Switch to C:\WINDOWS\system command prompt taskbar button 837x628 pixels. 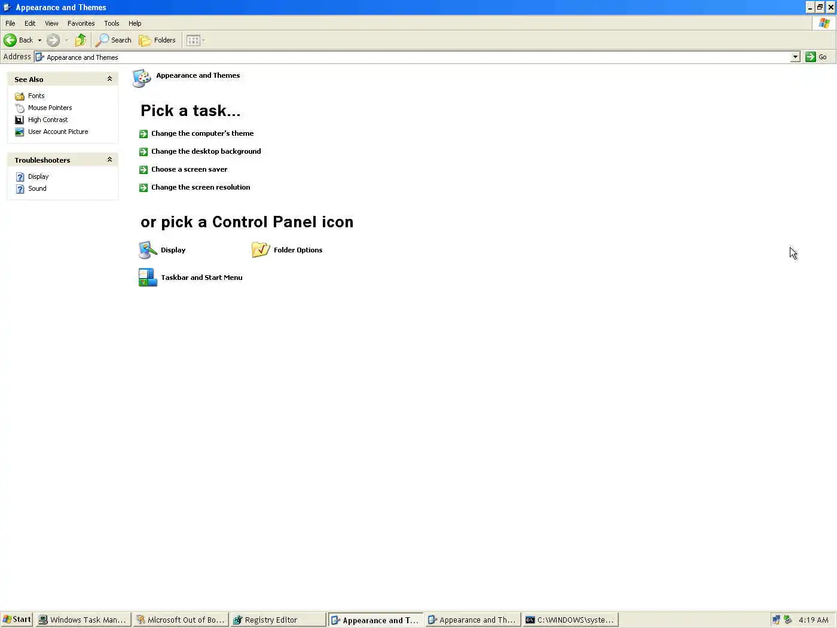click(x=570, y=620)
